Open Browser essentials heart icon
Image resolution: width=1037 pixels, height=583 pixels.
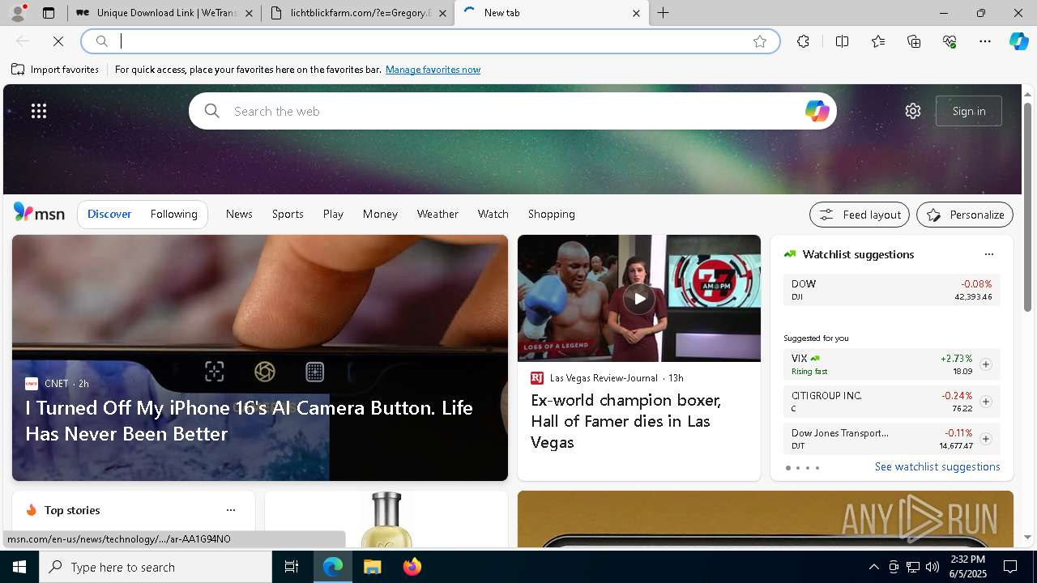point(950,41)
